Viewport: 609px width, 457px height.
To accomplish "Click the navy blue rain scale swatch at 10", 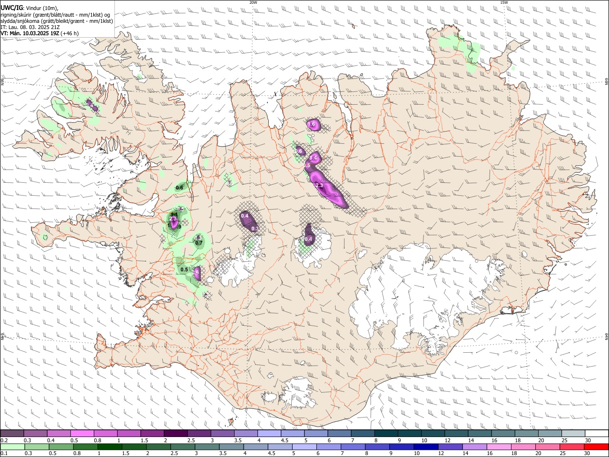I will coord(426,447).
